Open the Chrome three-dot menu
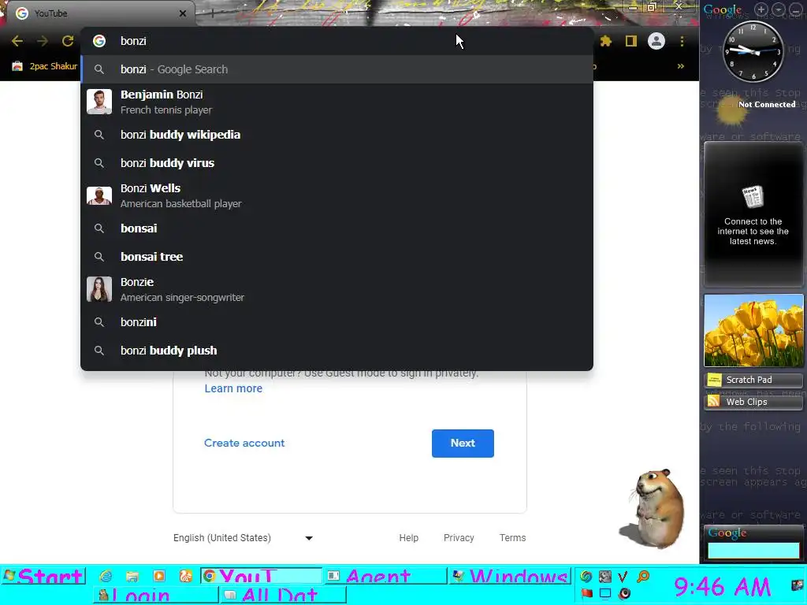 coord(682,41)
